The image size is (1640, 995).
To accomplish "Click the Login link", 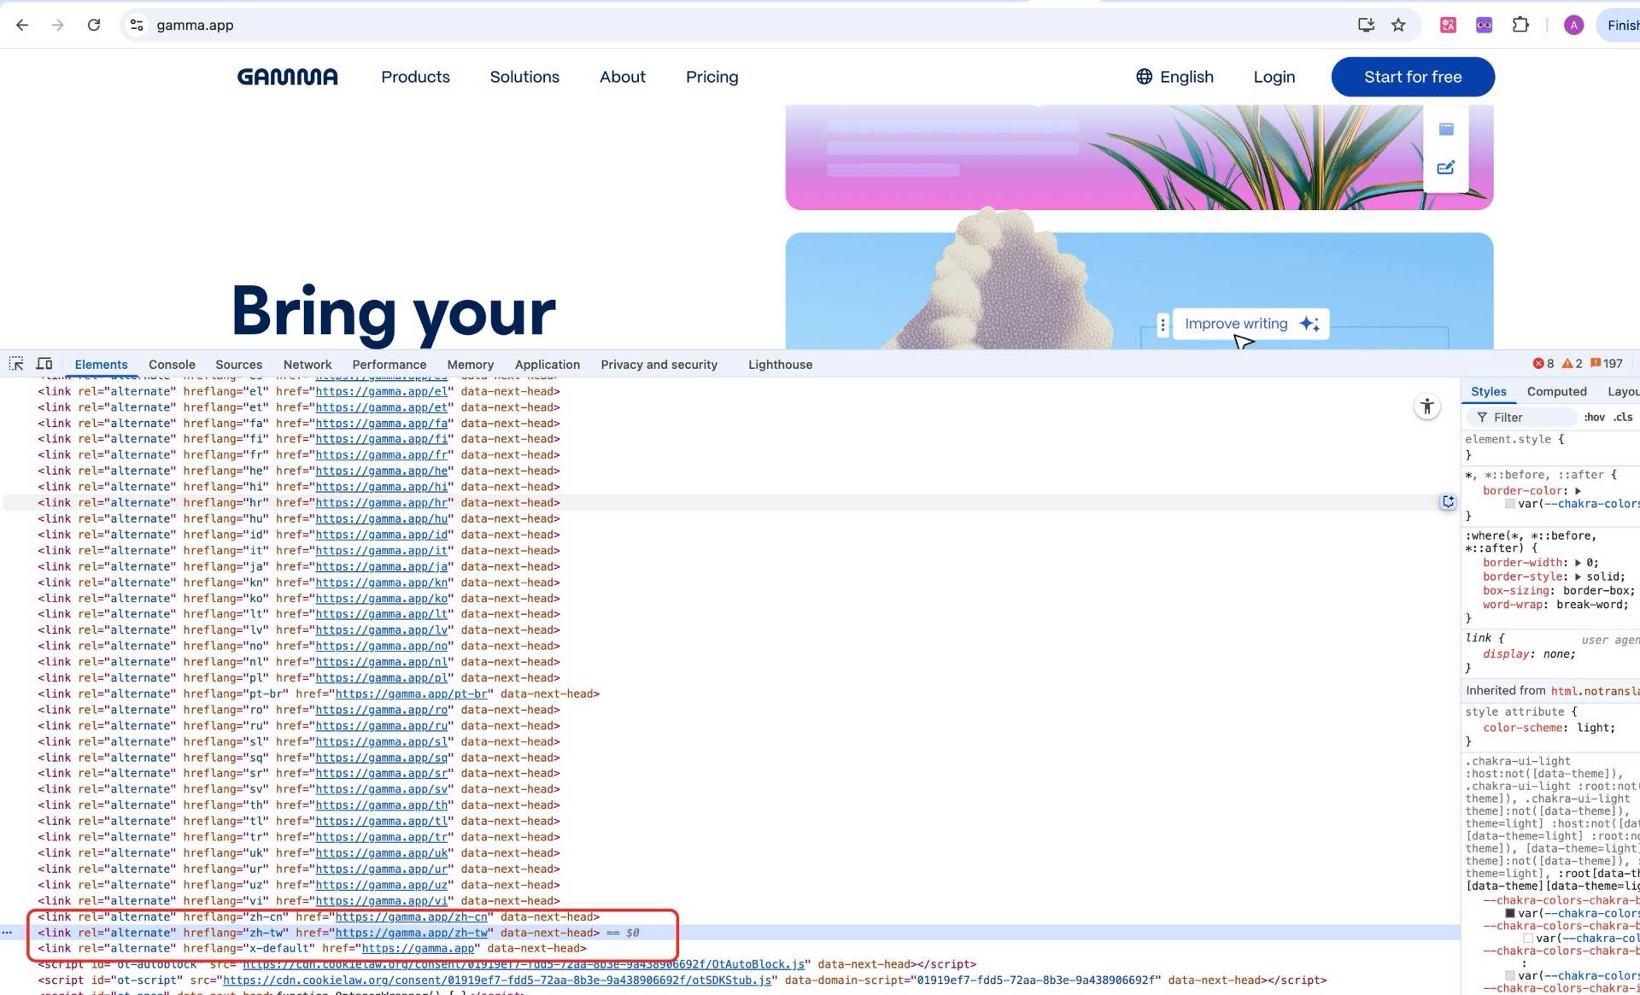I will click(x=1274, y=77).
